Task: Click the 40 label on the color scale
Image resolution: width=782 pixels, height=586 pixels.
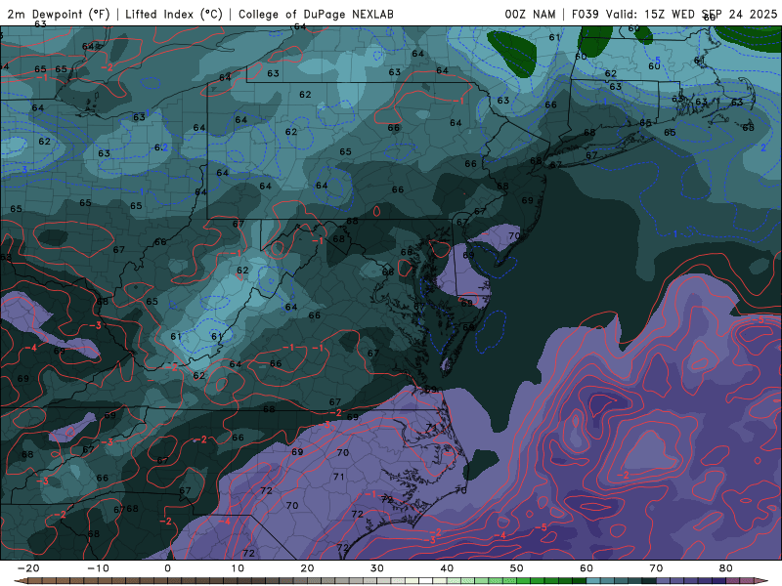Action: (x=447, y=568)
